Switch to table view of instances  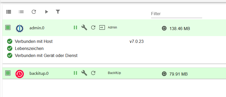click(9, 12)
